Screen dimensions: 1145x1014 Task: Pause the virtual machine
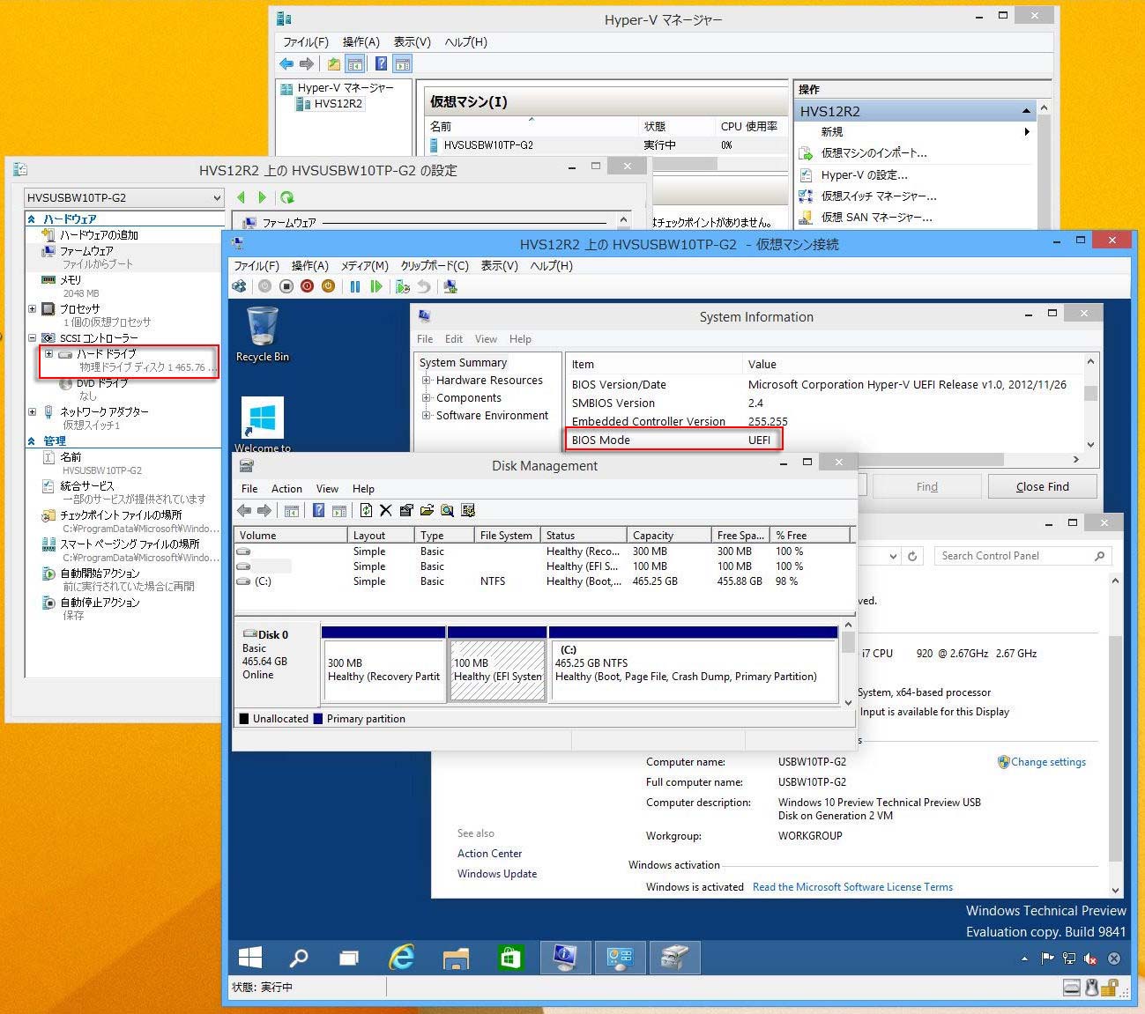(x=355, y=286)
